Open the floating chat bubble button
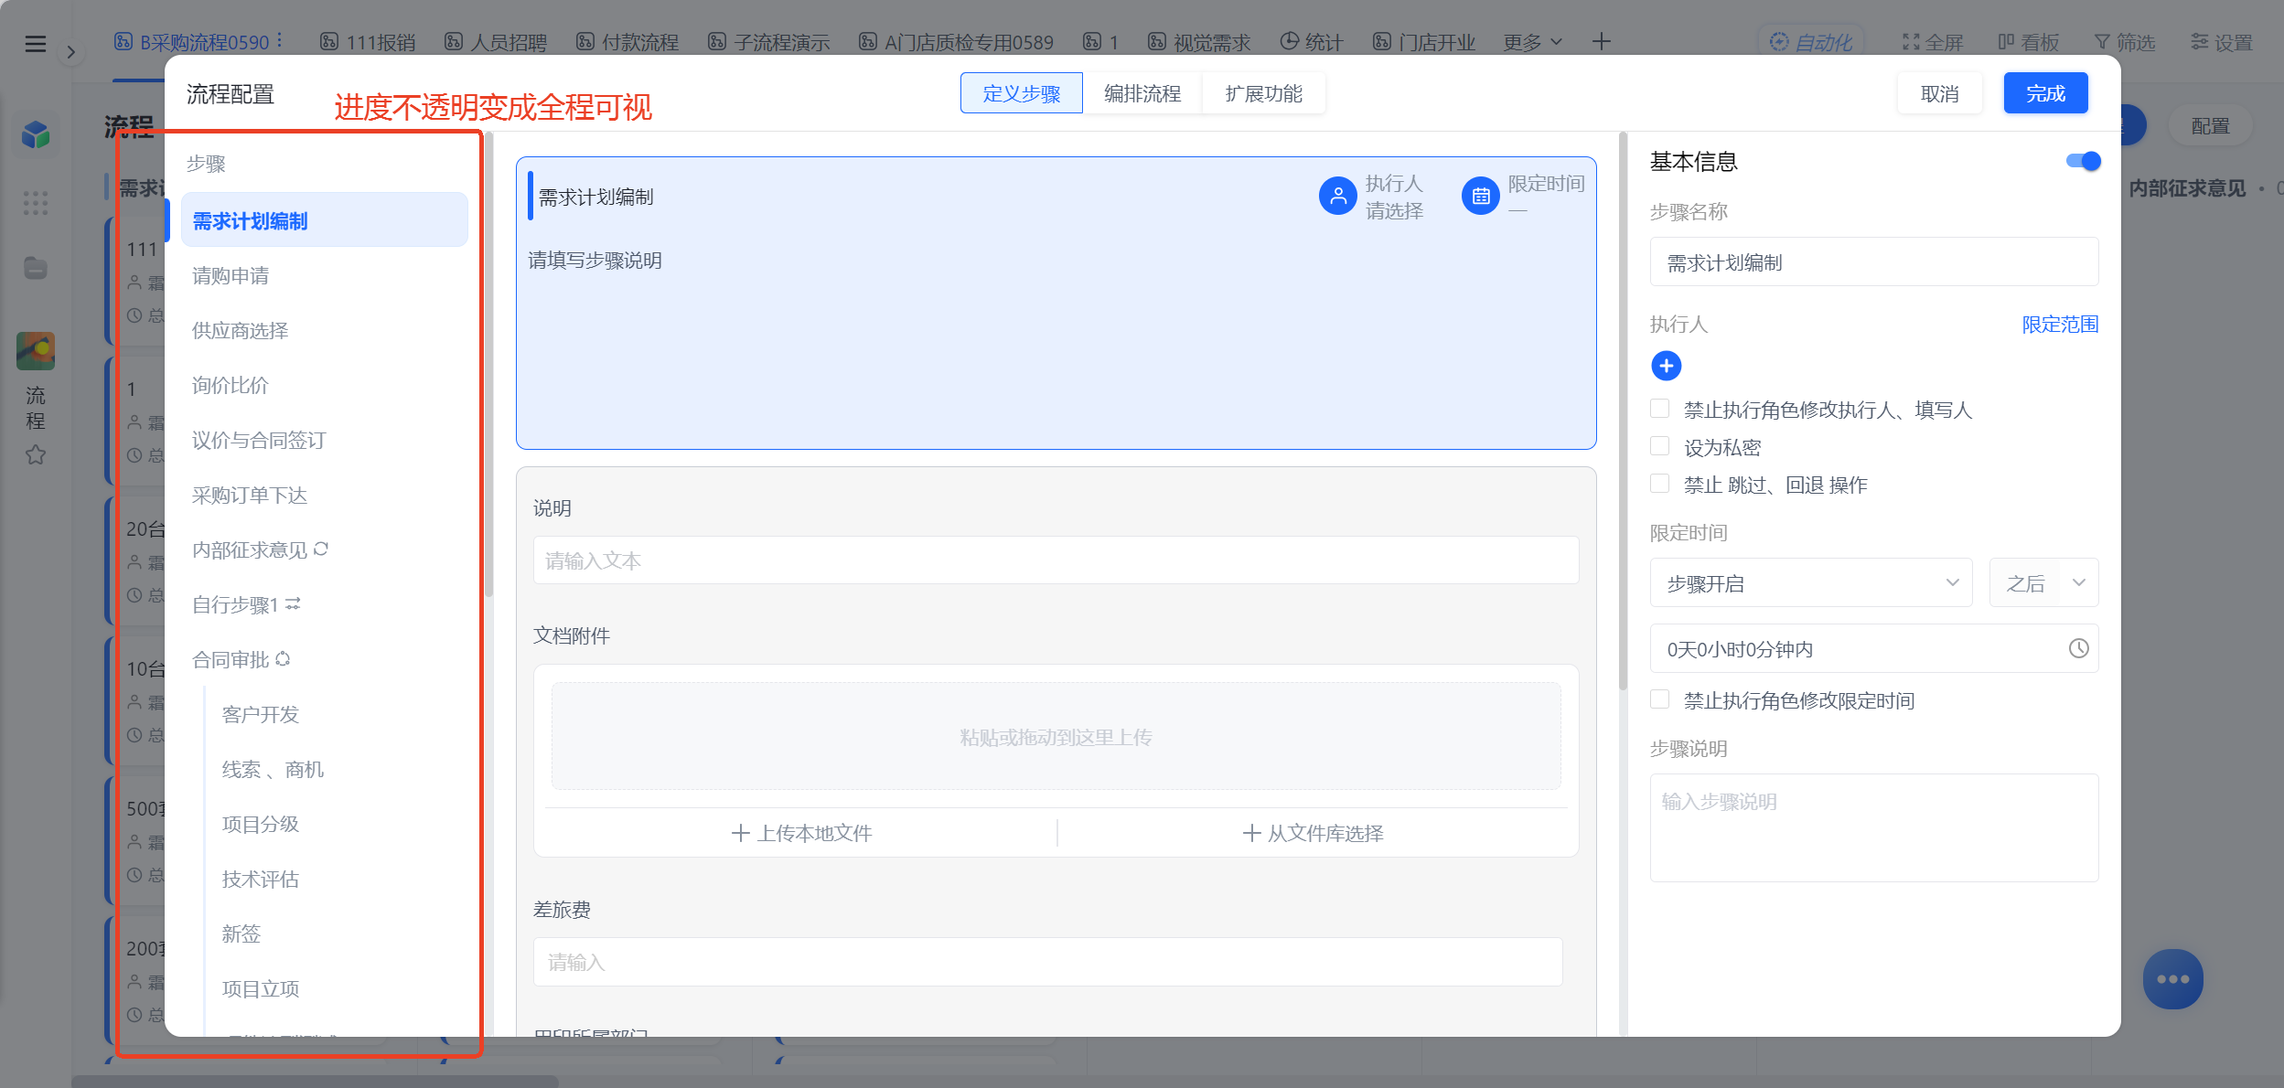 click(x=2172, y=979)
